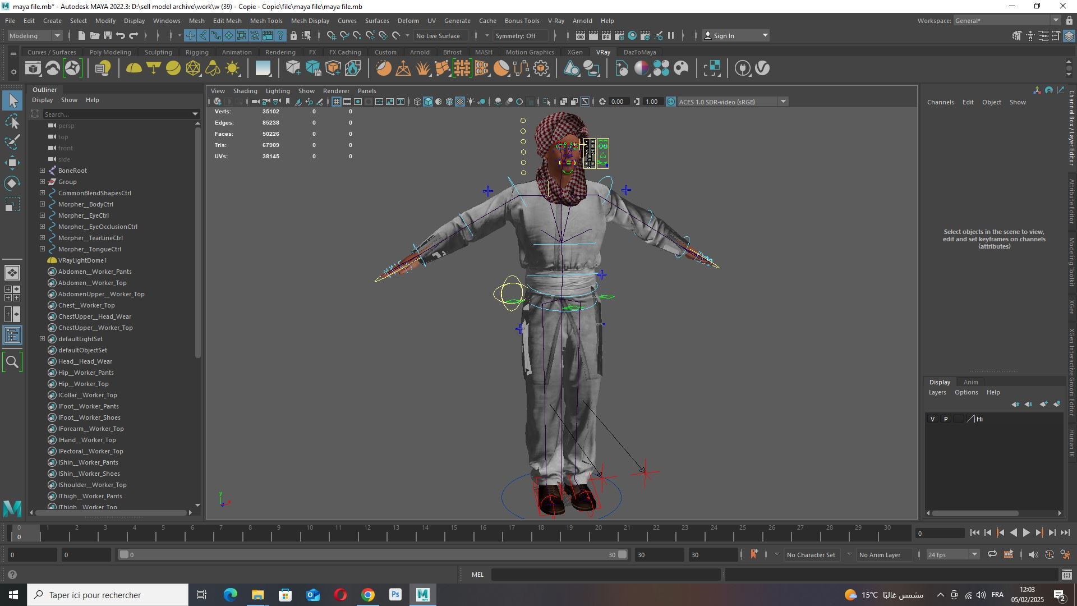Screen dimensions: 1077x606
Task: Expand the defaultLightSet node
Action: click(x=42, y=339)
